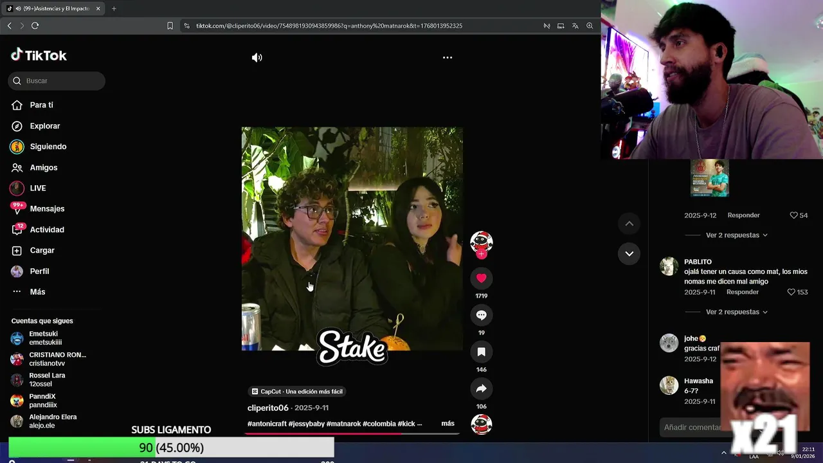Expand the caption with 'más'
823x463 pixels.
pyautogui.click(x=448, y=423)
